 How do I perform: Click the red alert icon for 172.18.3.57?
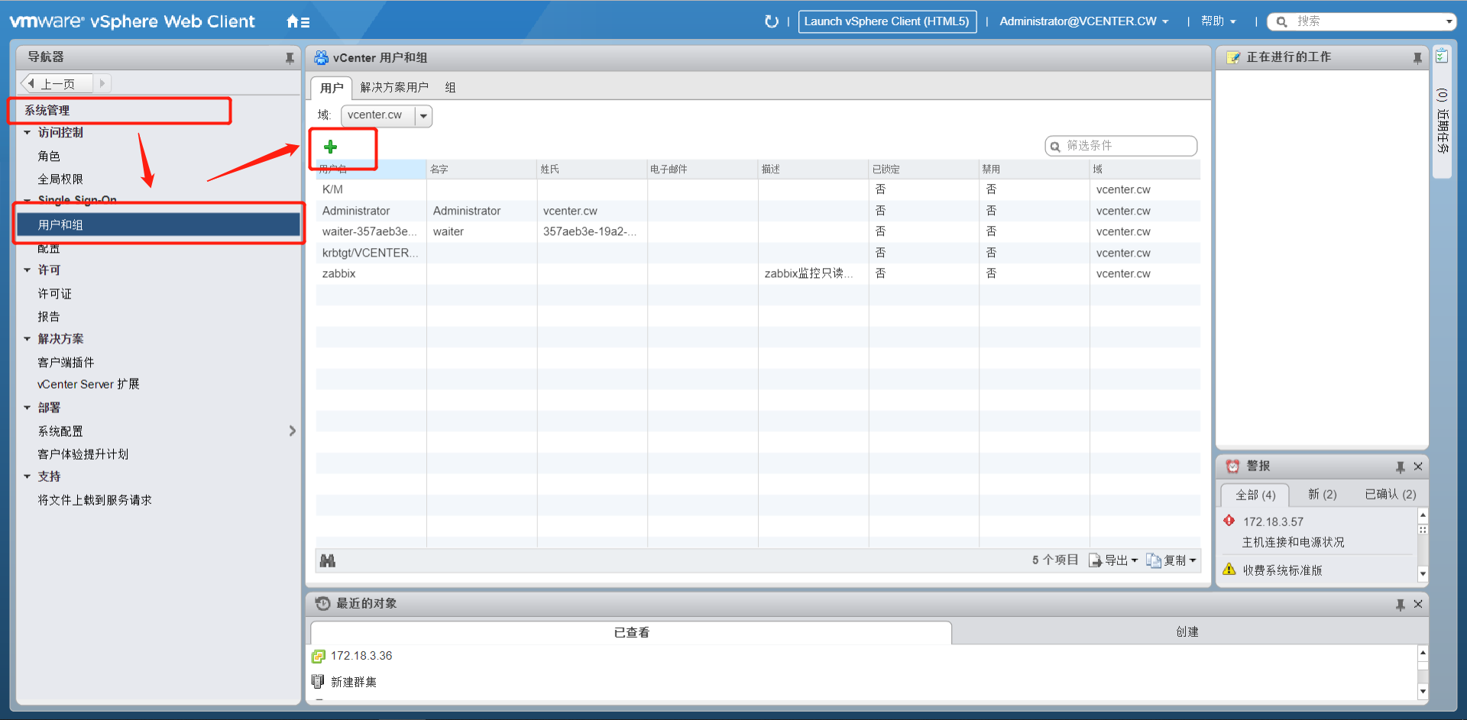click(x=1229, y=521)
